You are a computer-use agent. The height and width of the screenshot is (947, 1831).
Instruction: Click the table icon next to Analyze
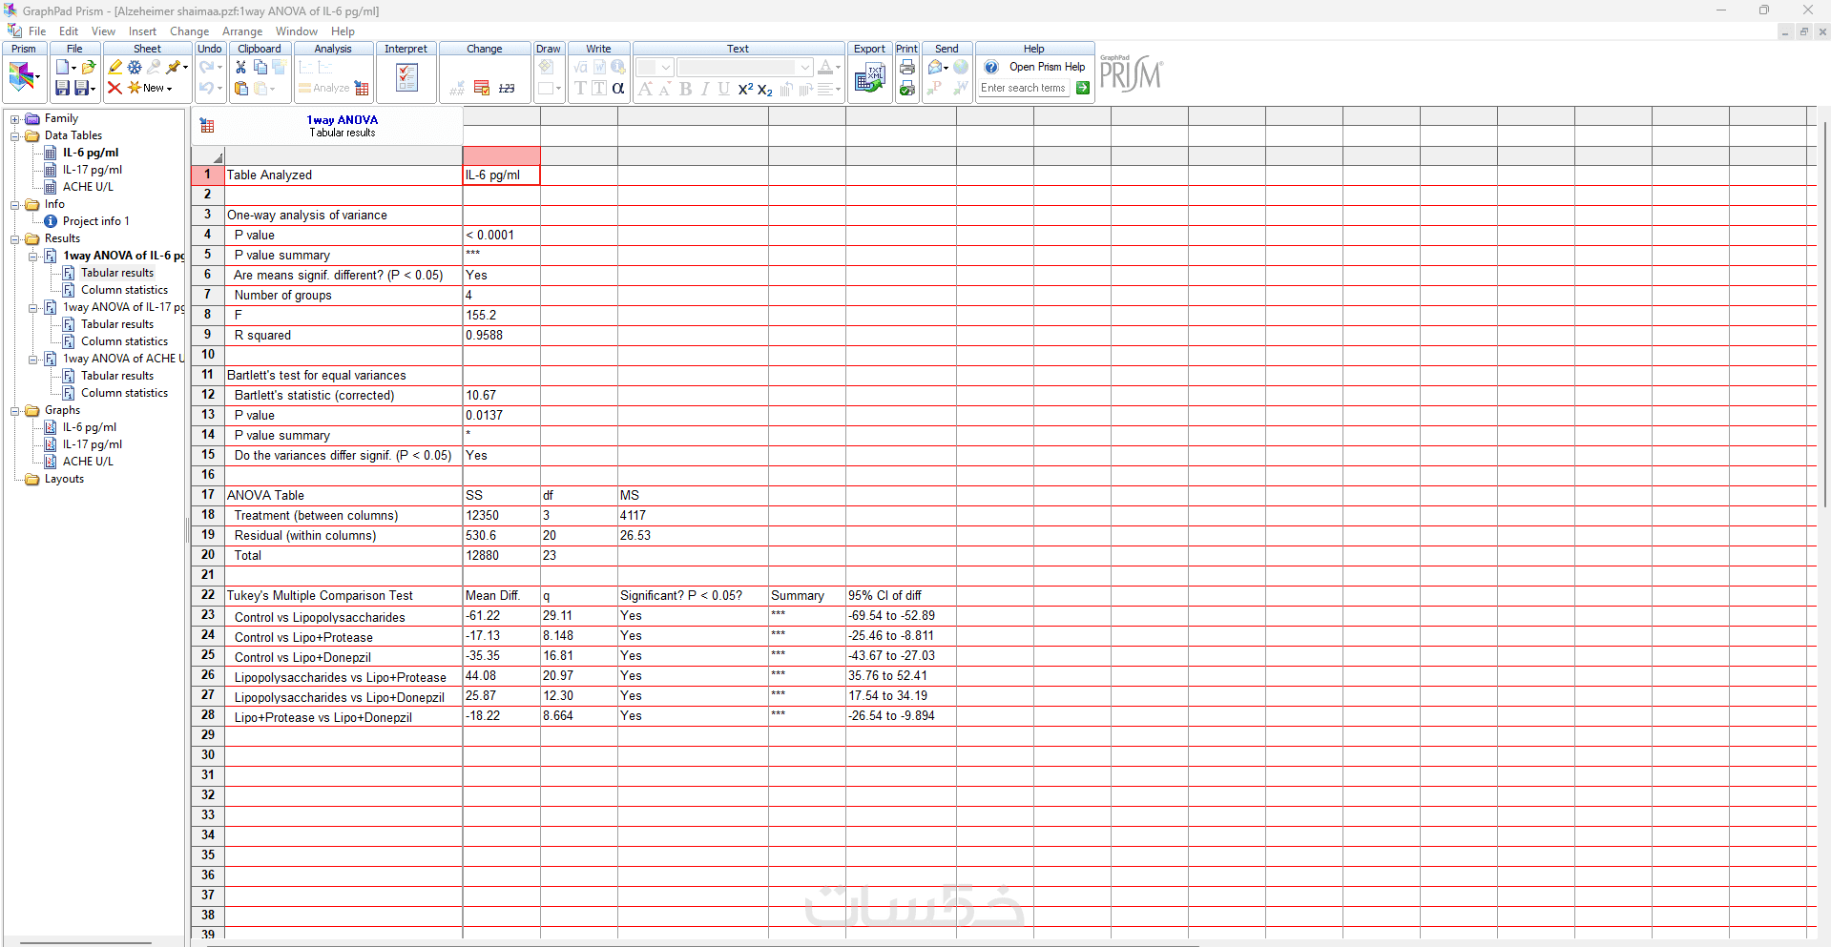[362, 88]
